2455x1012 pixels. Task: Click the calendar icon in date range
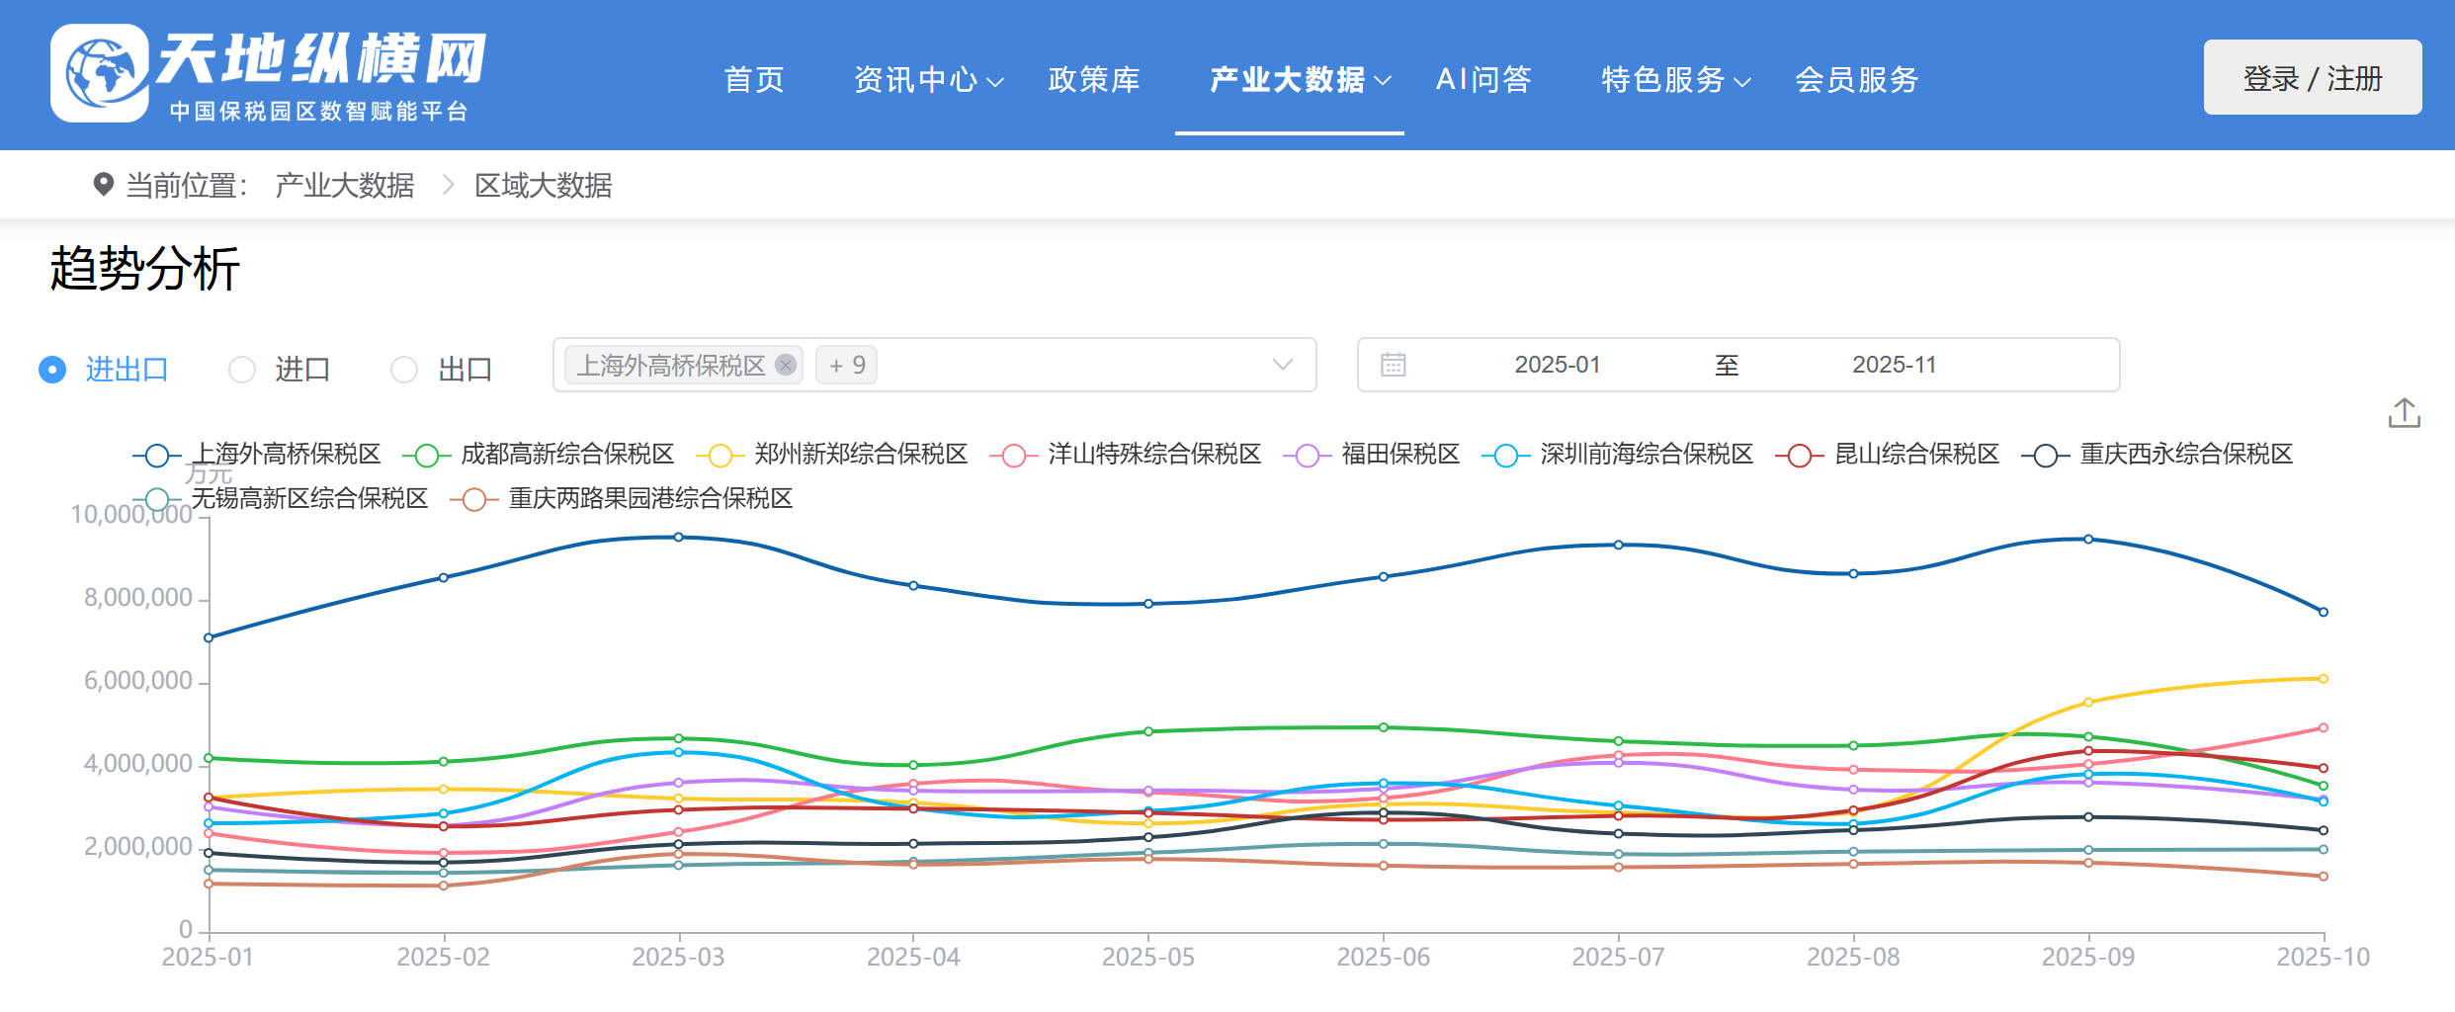[x=1393, y=365]
